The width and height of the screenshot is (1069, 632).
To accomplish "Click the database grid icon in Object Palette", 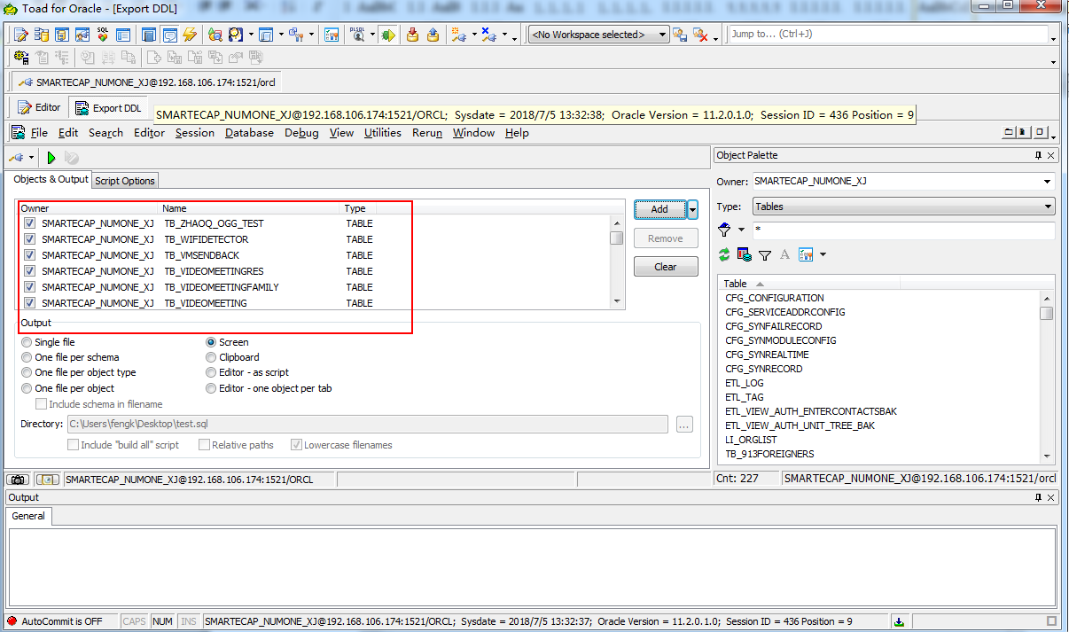I will (745, 254).
